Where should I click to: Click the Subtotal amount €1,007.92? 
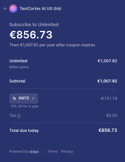[x=107, y=81]
